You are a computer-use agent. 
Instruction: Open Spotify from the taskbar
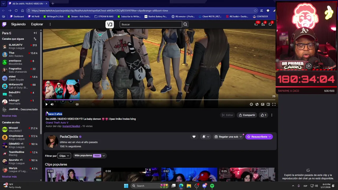[x=212, y=186]
